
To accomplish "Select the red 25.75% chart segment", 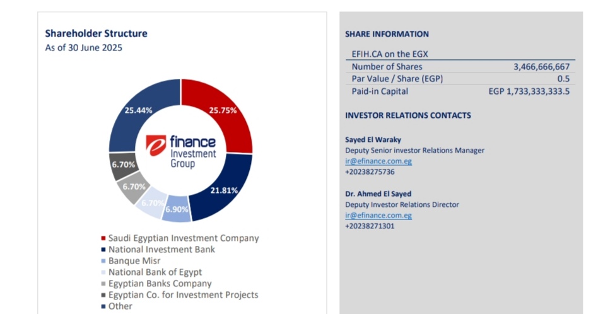I will click(x=223, y=110).
